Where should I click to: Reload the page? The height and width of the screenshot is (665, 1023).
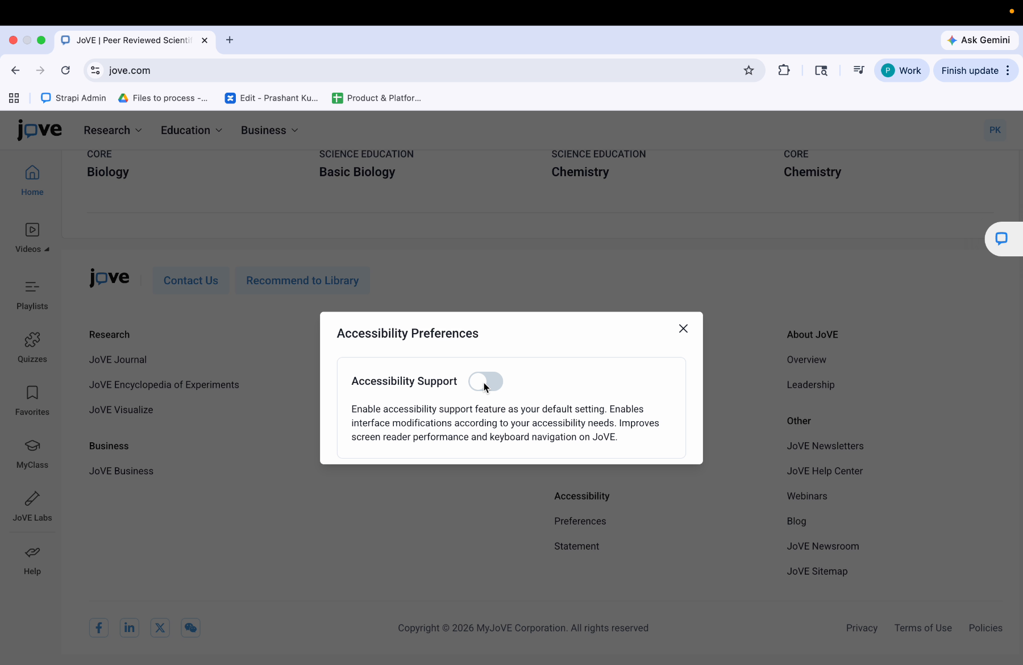point(65,70)
